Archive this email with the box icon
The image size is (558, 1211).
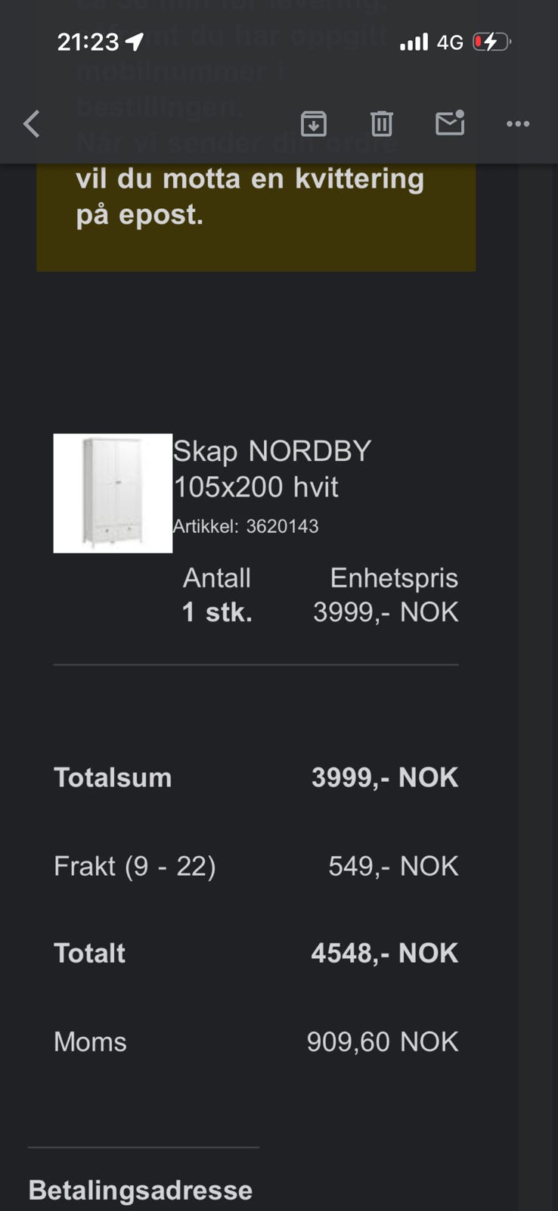(313, 123)
